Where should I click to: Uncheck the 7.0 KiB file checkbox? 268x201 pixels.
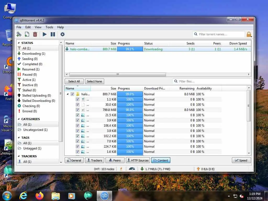tap(77, 141)
